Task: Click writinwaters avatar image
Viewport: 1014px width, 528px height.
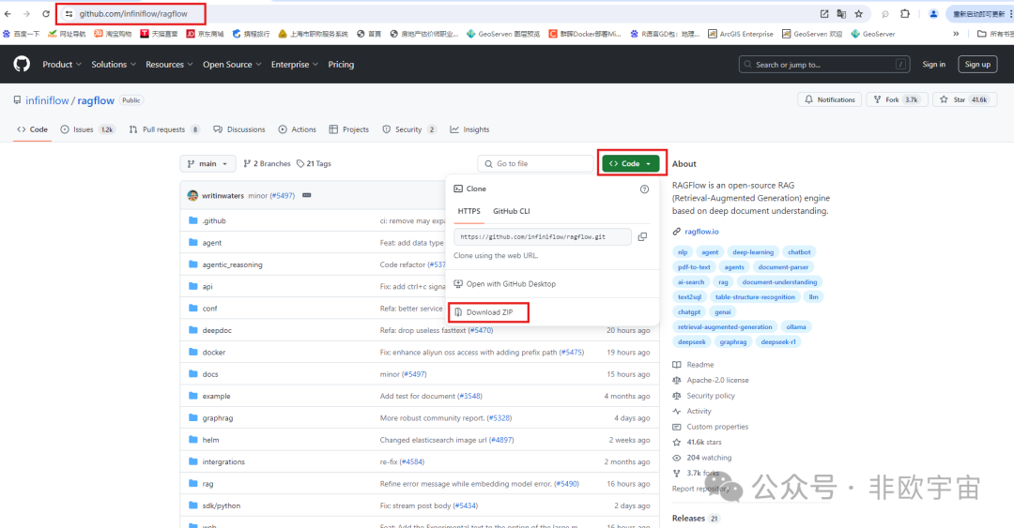Action: pyautogui.click(x=192, y=195)
